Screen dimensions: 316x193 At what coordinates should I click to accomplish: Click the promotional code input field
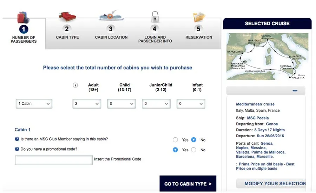coord(54,160)
